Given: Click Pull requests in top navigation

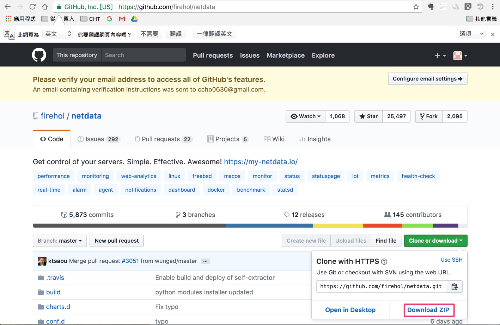Looking at the screenshot, I should (213, 55).
